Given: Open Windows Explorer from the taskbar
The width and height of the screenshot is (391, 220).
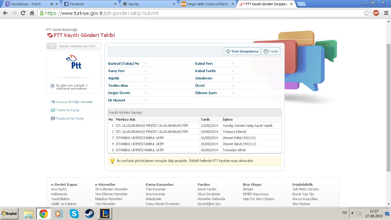Looking at the screenshot, I should [28, 214].
